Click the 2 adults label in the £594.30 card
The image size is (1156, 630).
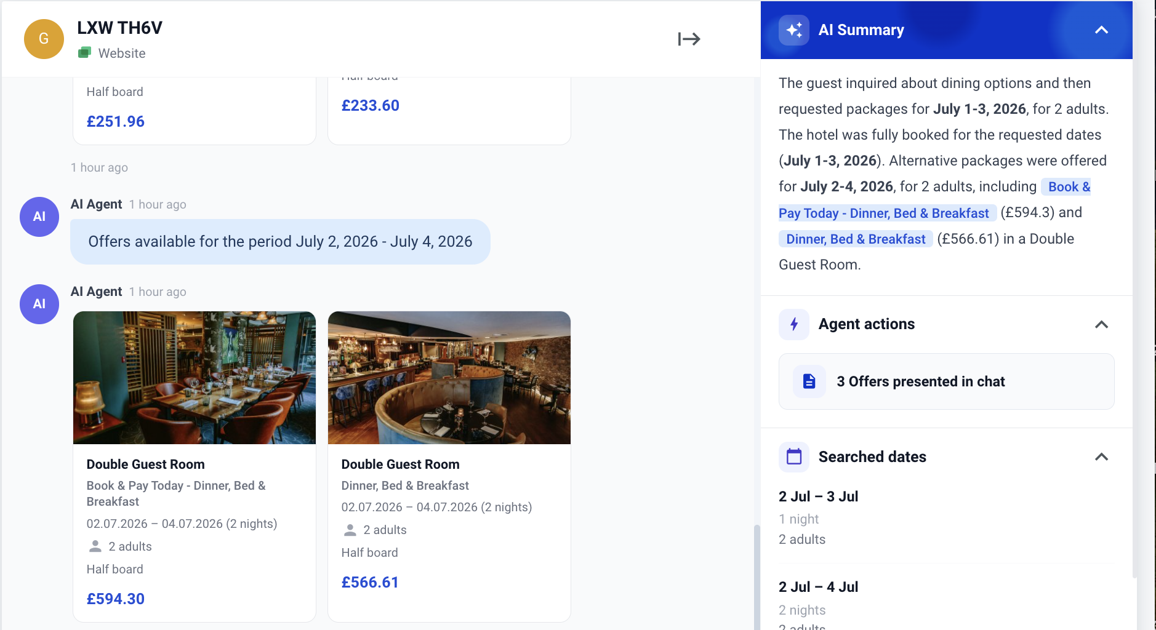130,546
